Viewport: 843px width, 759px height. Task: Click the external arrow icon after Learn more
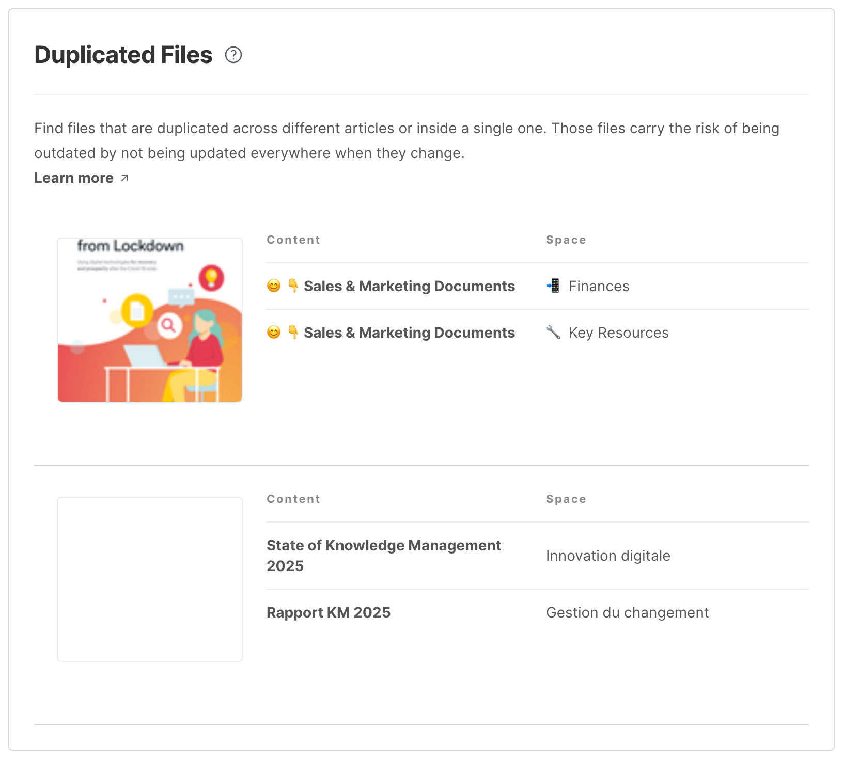(124, 178)
